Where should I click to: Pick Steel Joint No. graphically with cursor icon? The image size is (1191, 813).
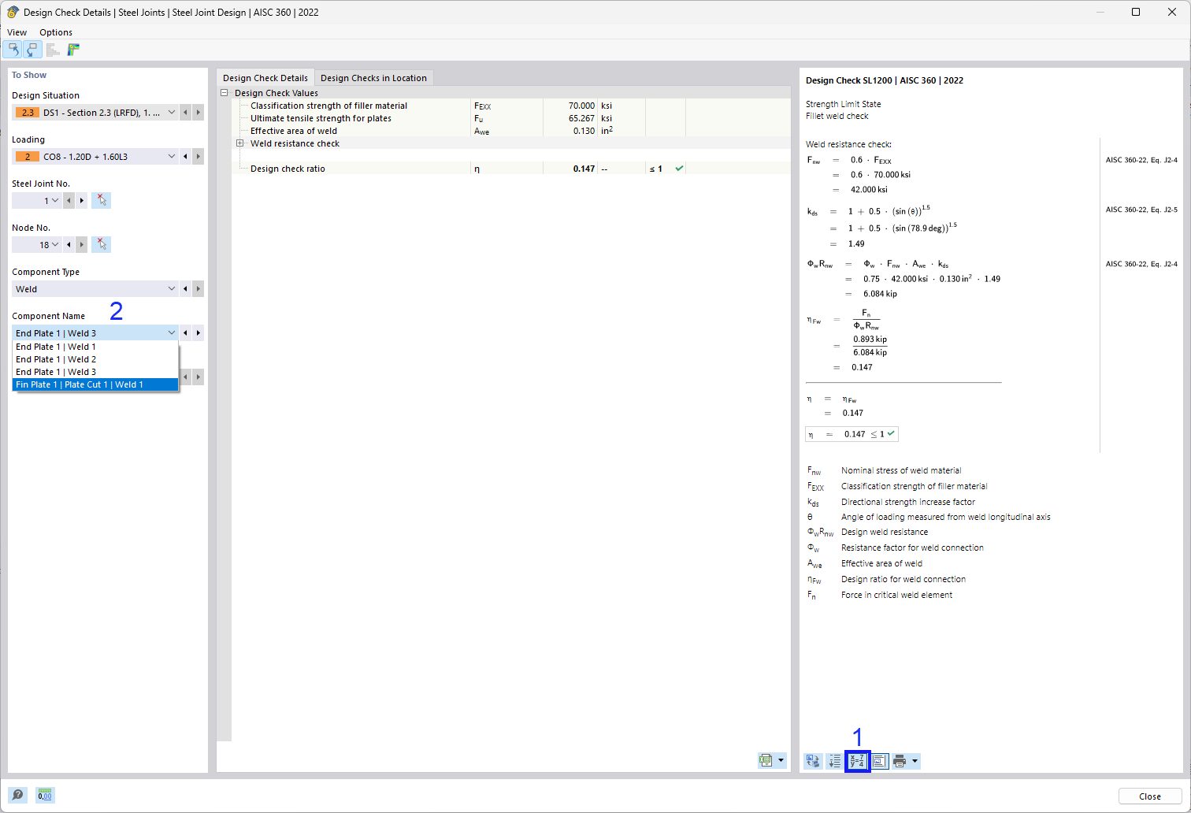click(x=101, y=201)
